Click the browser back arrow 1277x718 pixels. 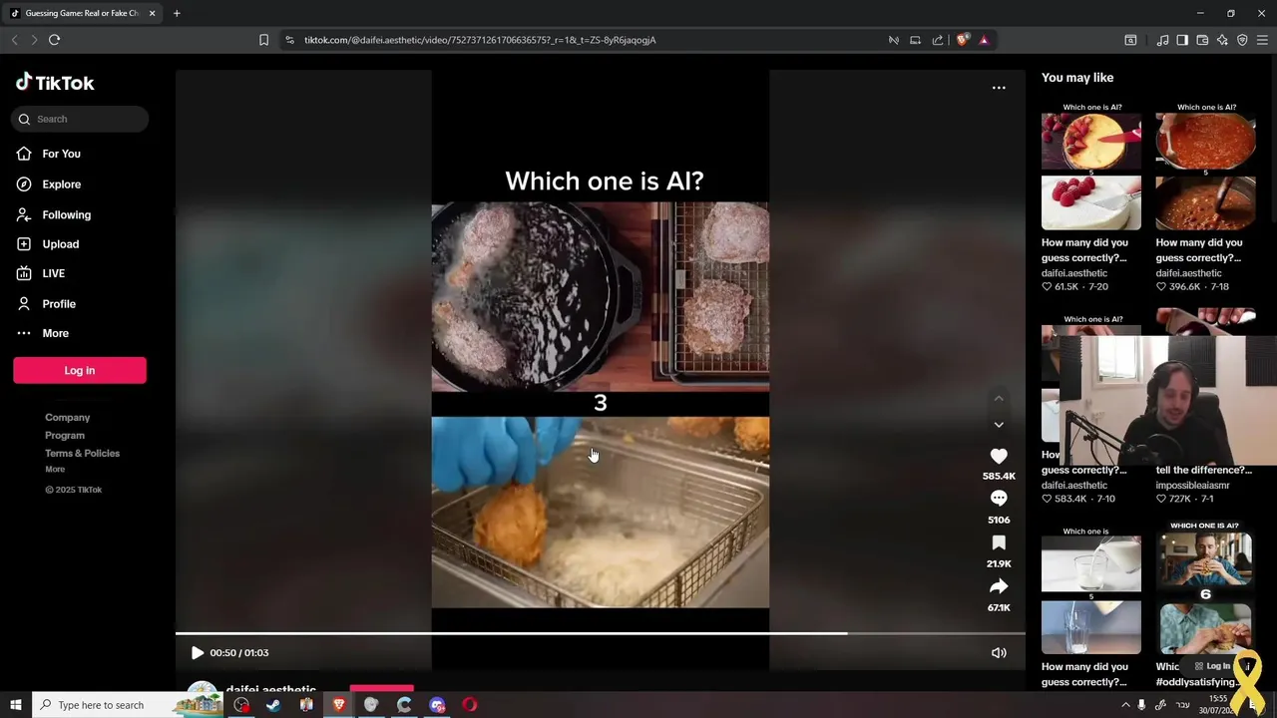coord(14,40)
